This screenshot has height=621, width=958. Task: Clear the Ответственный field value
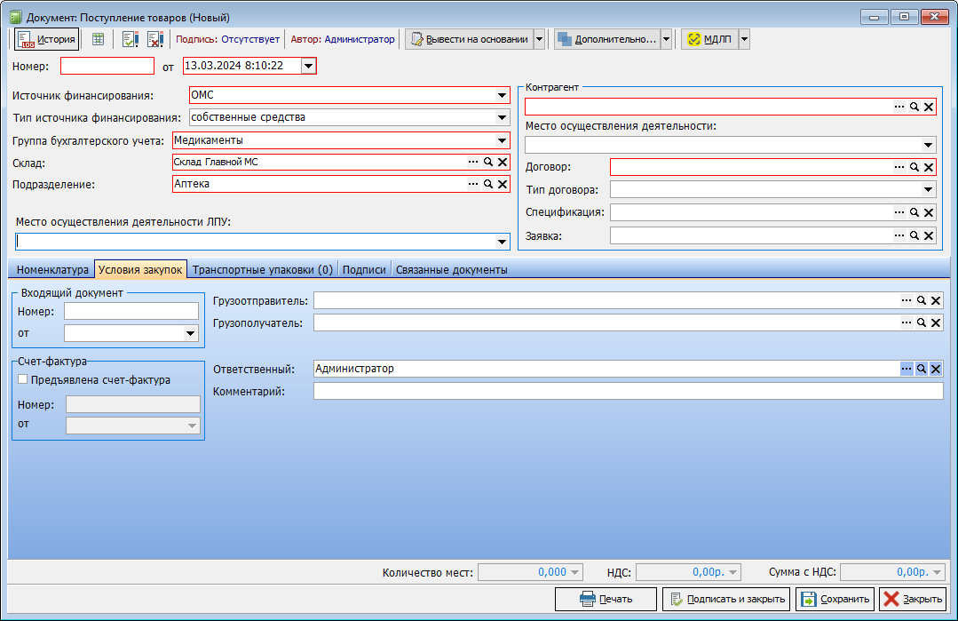(935, 369)
